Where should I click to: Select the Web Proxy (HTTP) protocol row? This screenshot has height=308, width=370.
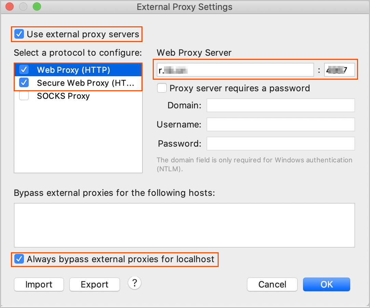tap(78, 70)
